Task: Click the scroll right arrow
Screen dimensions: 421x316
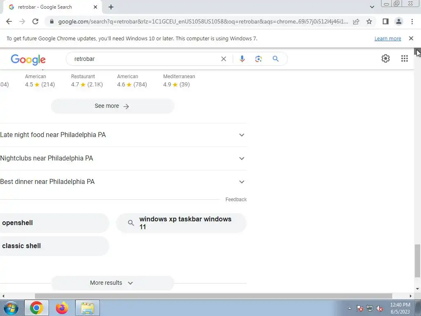Action: coord(410,296)
